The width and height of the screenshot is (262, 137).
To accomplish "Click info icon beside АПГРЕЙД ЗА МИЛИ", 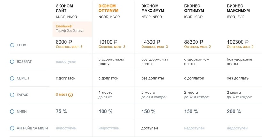I will click(12, 128).
